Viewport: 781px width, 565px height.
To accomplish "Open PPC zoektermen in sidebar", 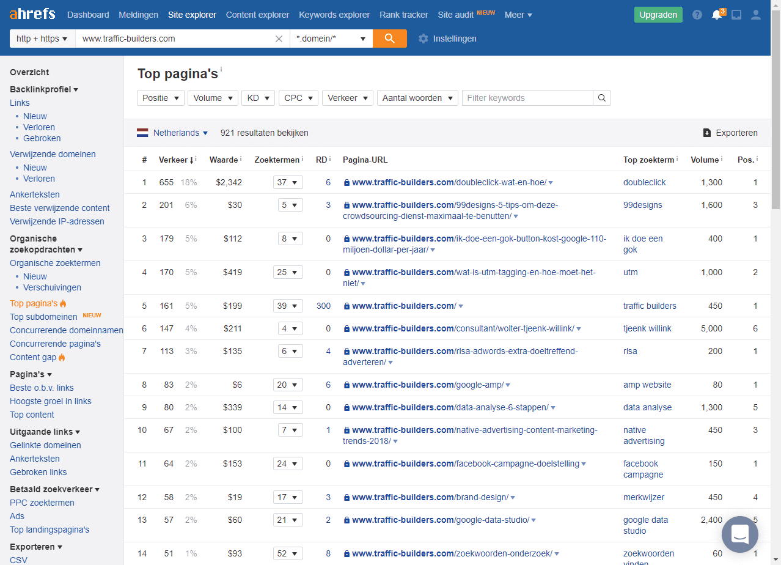I will point(42,503).
